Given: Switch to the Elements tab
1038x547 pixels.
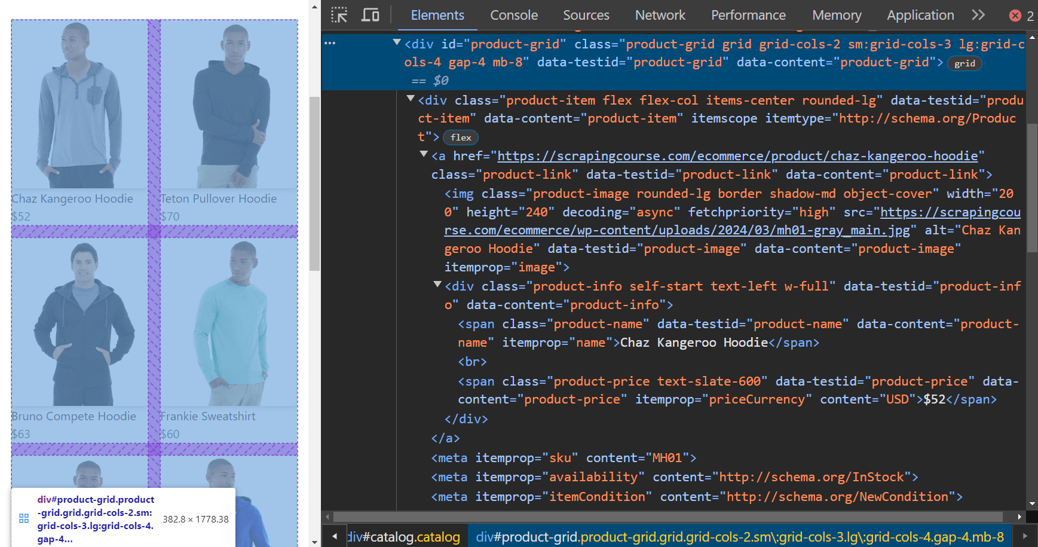Looking at the screenshot, I should point(437,15).
